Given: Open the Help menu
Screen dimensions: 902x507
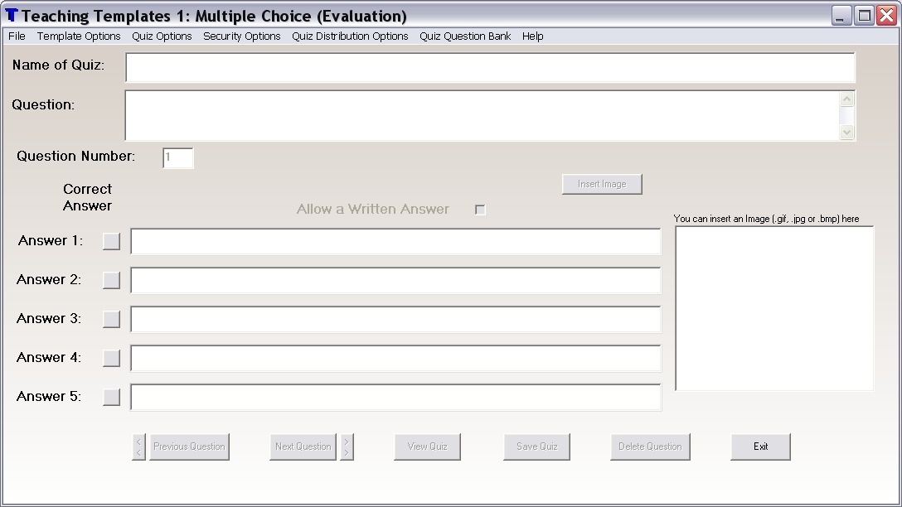Looking at the screenshot, I should pos(533,36).
